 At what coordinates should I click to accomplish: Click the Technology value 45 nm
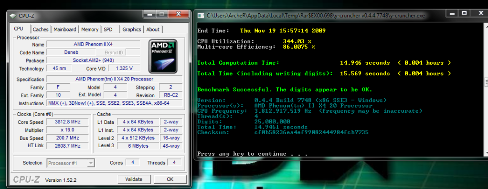click(59, 69)
